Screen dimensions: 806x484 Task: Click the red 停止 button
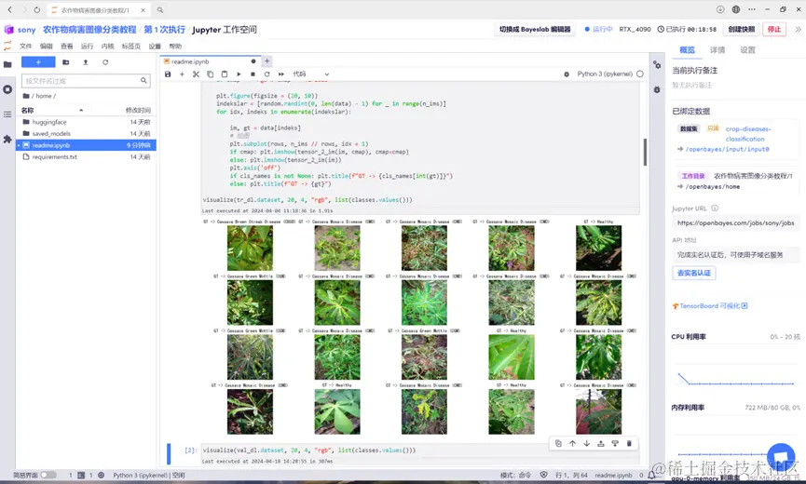click(x=773, y=29)
